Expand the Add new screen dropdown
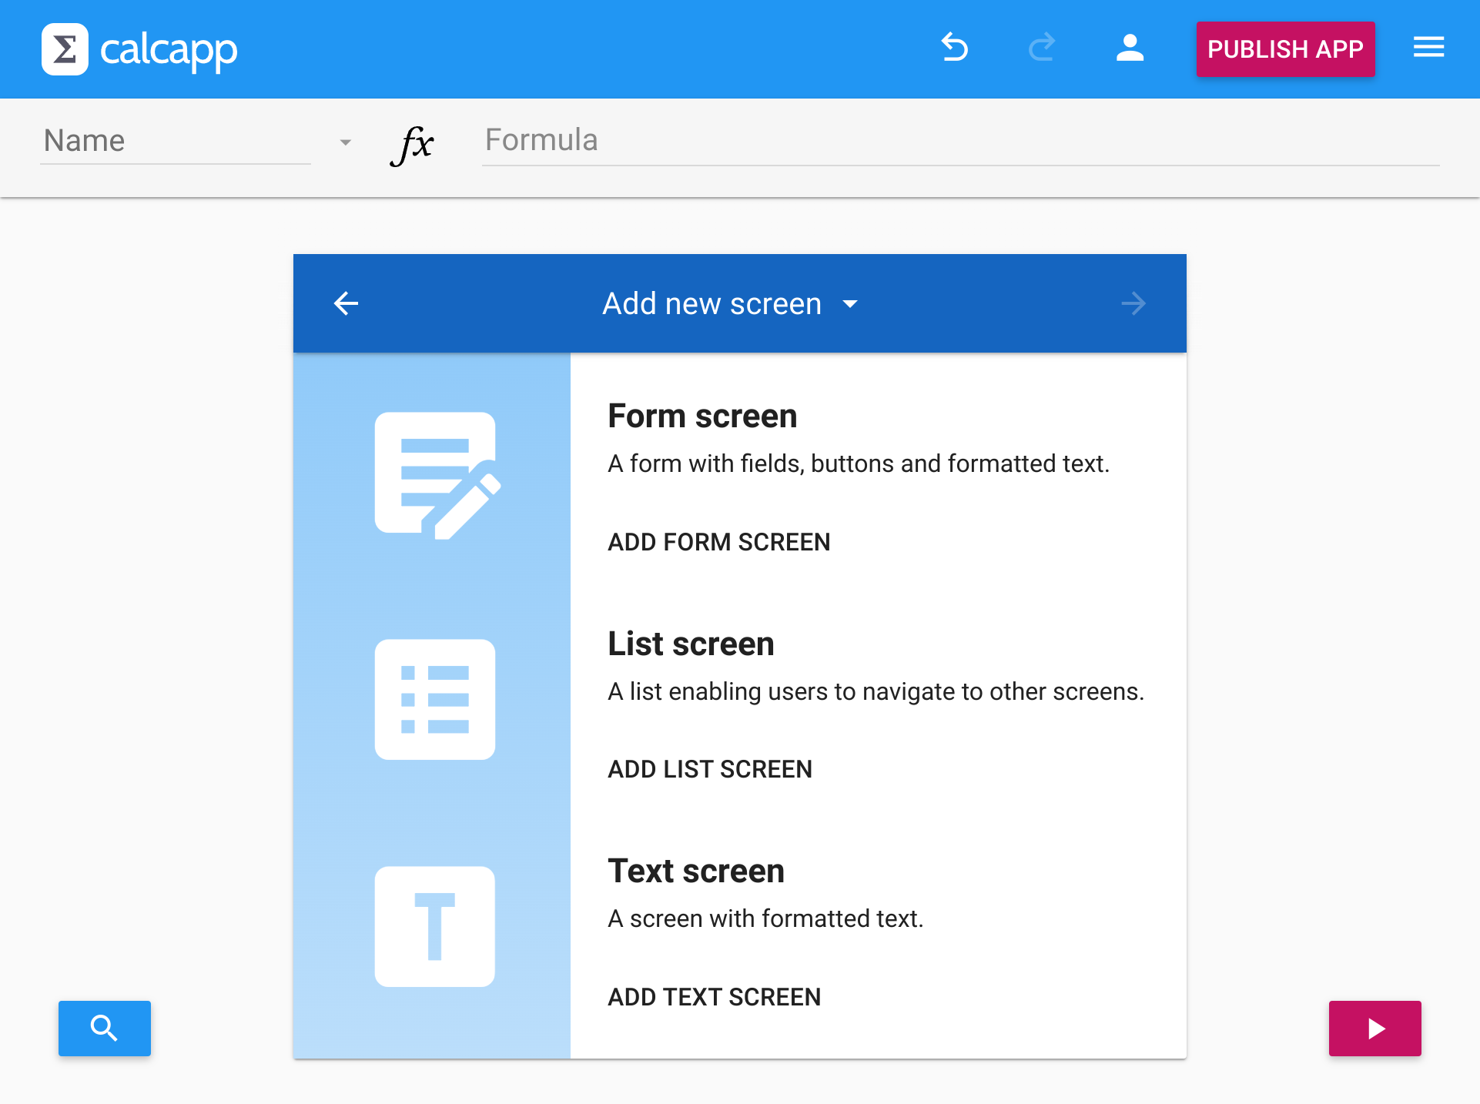 click(850, 305)
